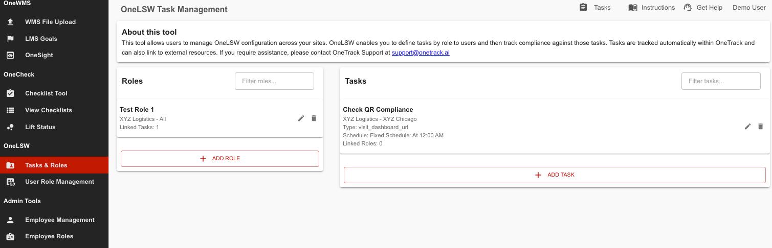The height and width of the screenshot is (248, 772).
Task: Go to View Checklists in sidebar
Action: [48, 110]
